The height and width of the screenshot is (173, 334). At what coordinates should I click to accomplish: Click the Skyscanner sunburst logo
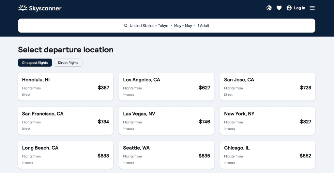(23, 8)
